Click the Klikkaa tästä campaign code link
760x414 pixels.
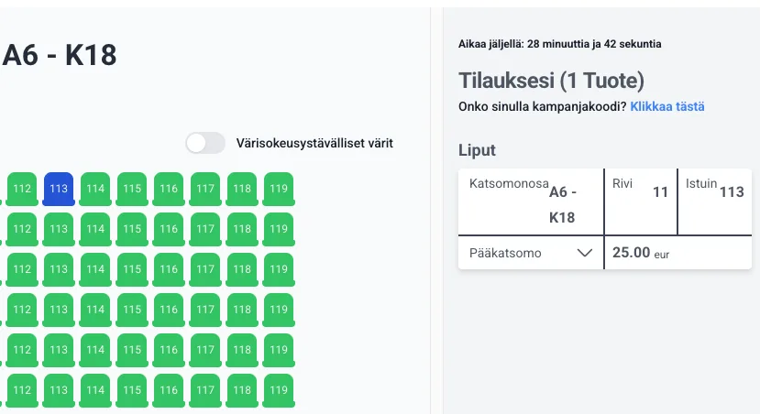coord(667,107)
